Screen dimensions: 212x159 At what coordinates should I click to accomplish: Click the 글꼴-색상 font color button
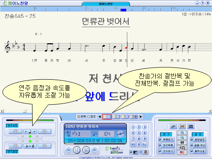pos(198,145)
